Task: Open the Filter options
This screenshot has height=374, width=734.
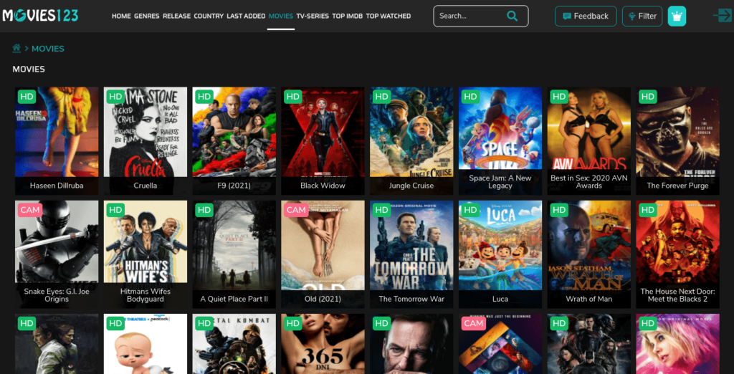Action: coord(642,16)
